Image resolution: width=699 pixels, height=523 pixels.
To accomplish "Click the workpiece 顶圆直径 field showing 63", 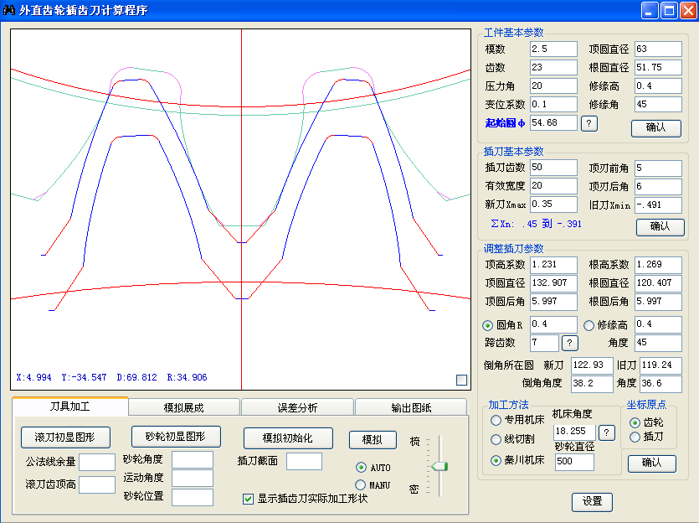I will pyautogui.click(x=658, y=49).
